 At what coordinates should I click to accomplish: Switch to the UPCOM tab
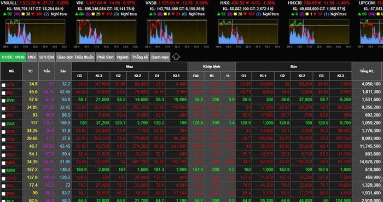click(x=47, y=57)
